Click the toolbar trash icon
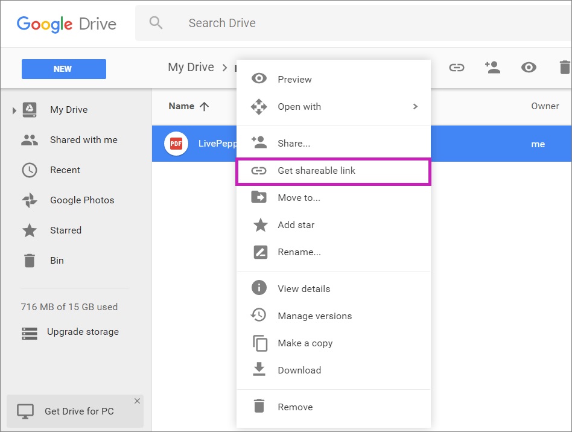This screenshot has height=432, width=572. 564,67
